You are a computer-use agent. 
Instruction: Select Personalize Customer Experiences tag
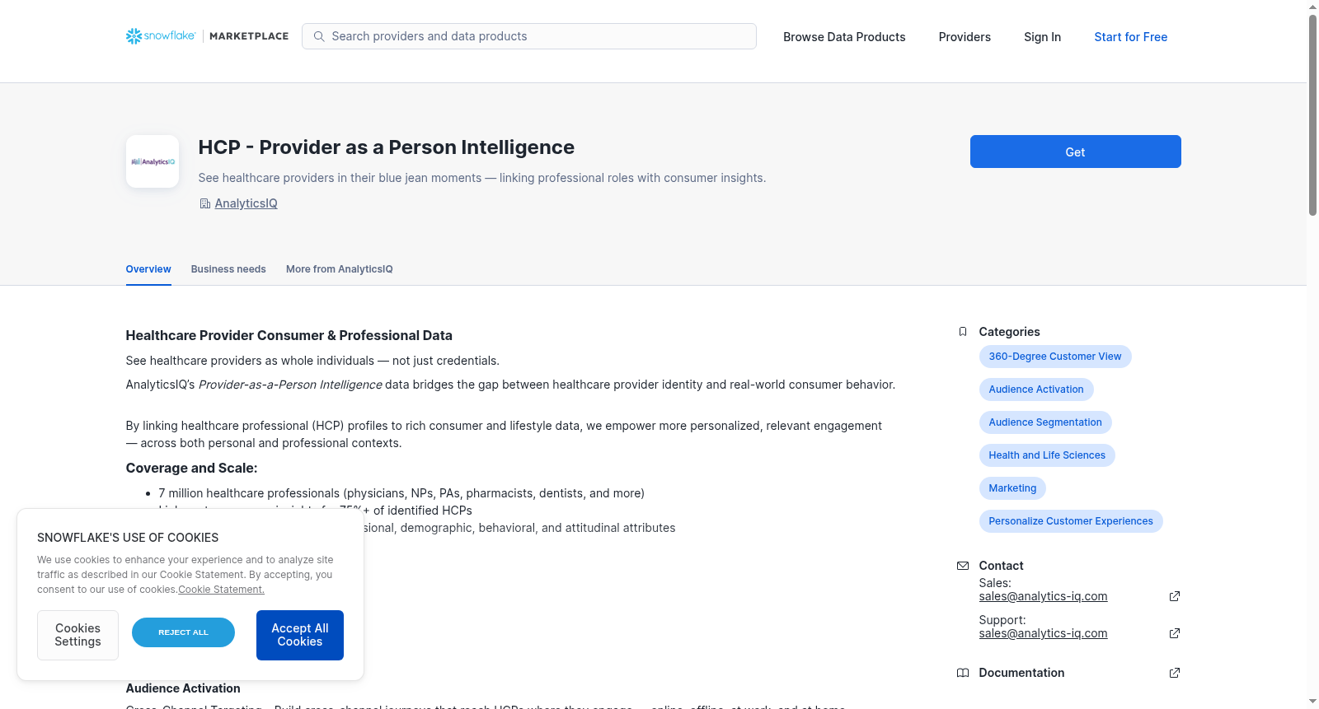(1071, 521)
